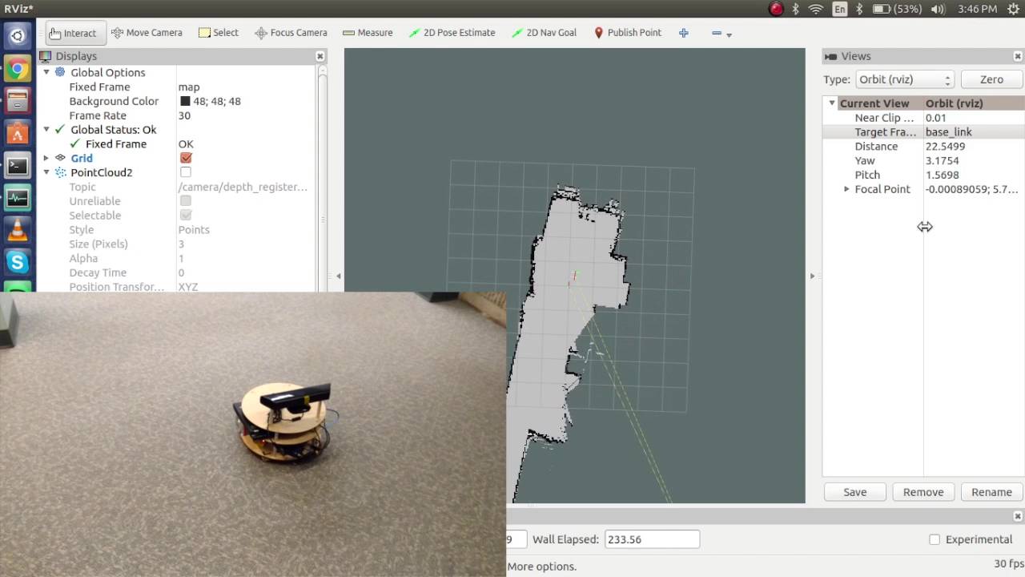This screenshot has height=577, width=1025.
Task: Open the WiFi network indicator
Action: (x=816, y=9)
